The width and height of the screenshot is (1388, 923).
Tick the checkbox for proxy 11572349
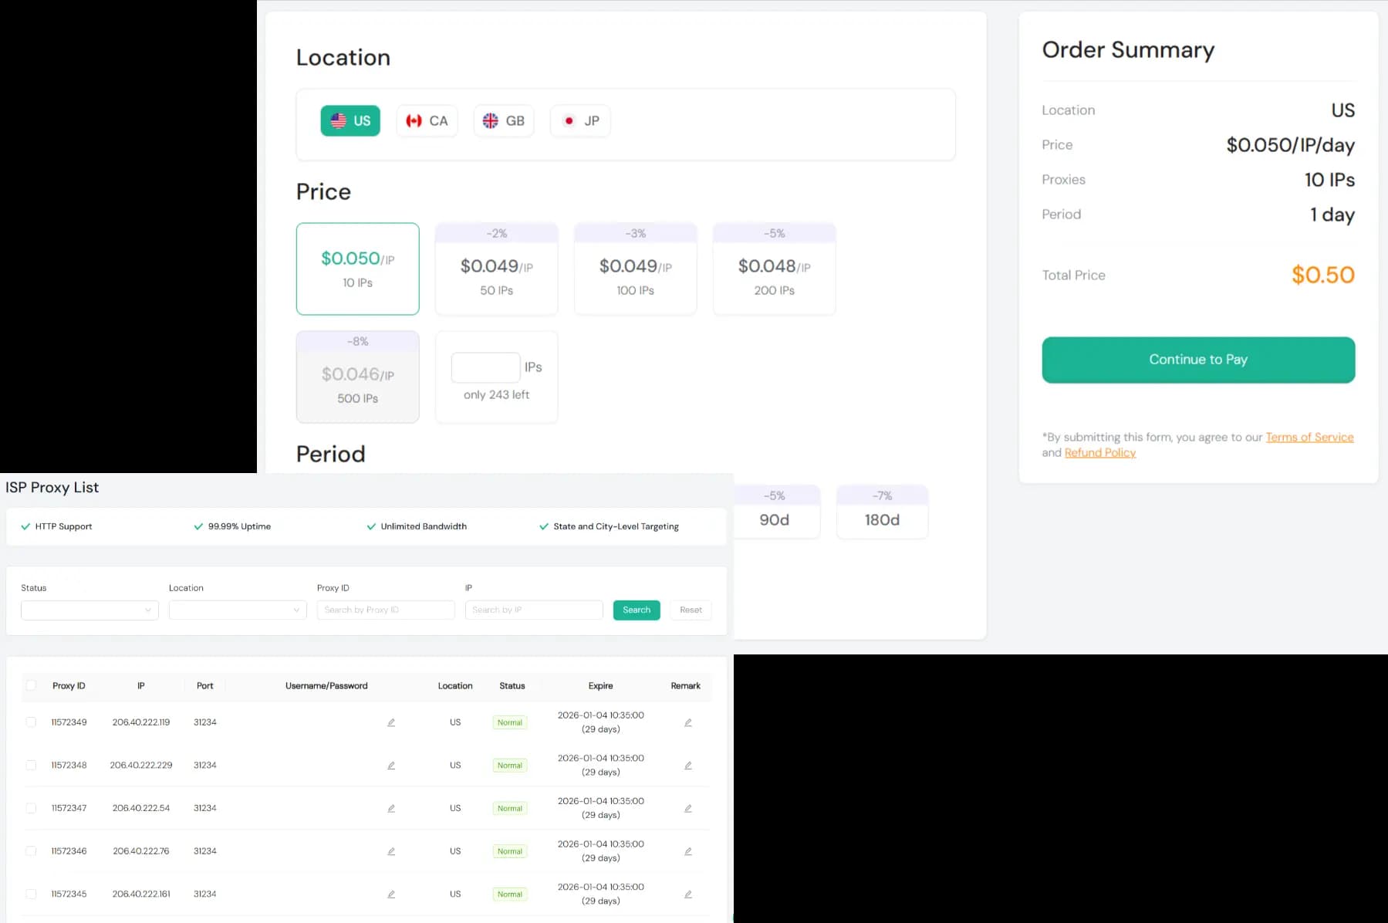(31, 722)
